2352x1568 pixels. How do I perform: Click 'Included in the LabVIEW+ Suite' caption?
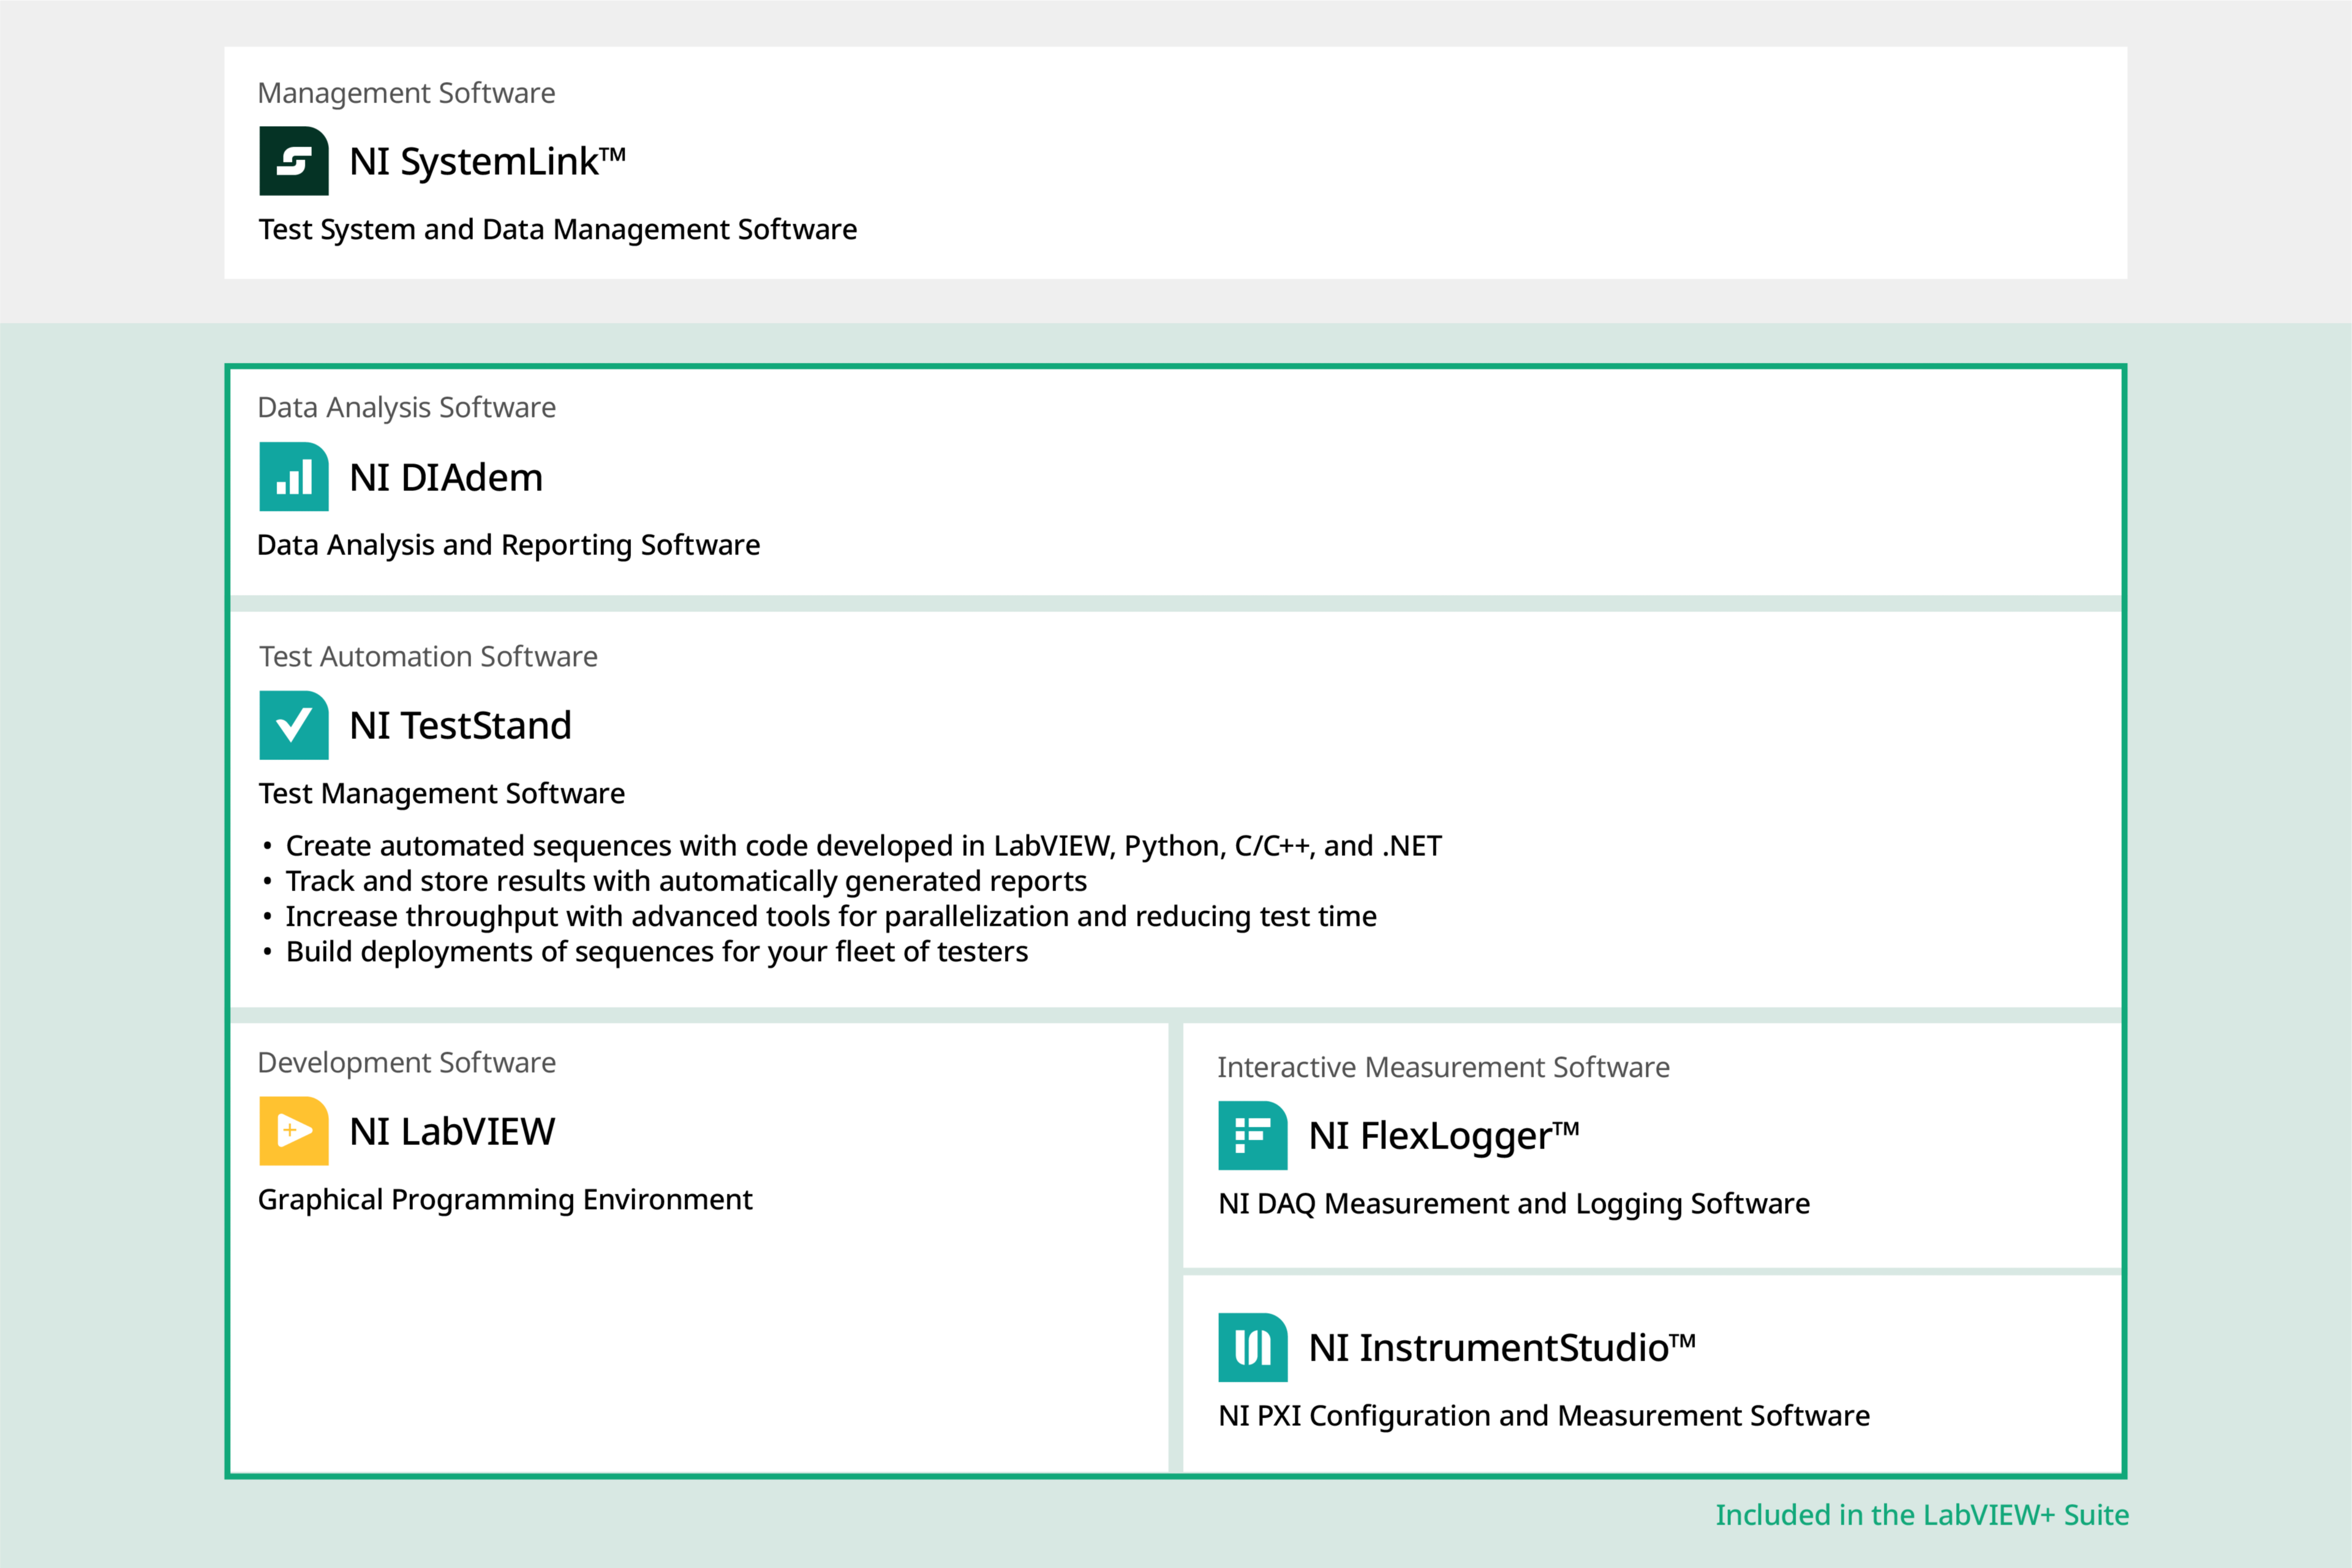tap(1922, 1516)
